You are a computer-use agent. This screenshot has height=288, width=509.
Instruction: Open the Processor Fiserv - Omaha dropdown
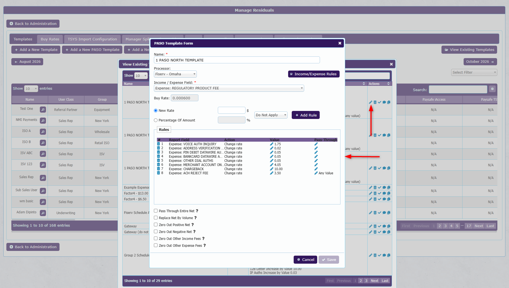point(175,74)
